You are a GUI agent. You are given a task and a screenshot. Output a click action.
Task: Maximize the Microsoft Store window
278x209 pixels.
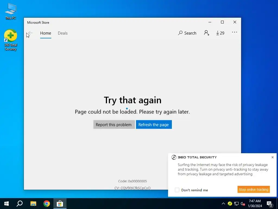pyautogui.click(x=222, y=22)
